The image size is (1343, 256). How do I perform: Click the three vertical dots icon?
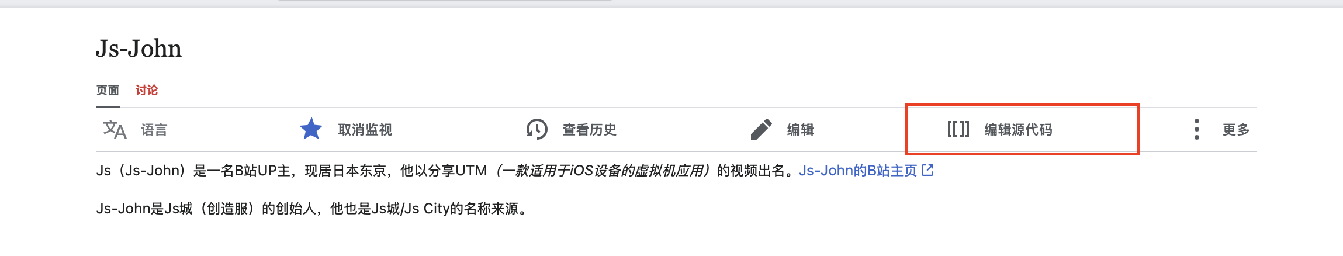[x=1197, y=129]
